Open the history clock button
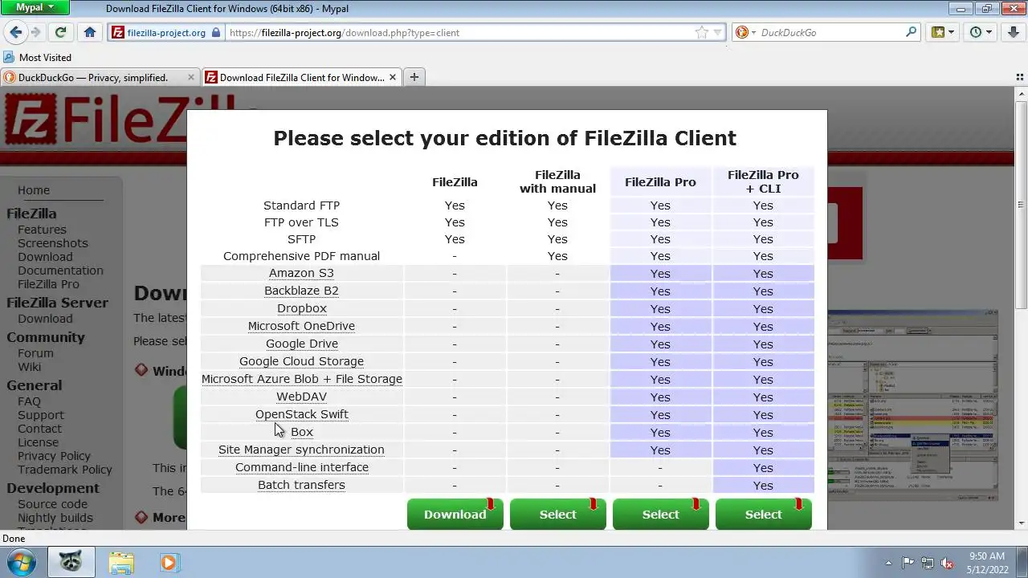Image resolution: width=1028 pixels, height=578 pixels. 976,33
